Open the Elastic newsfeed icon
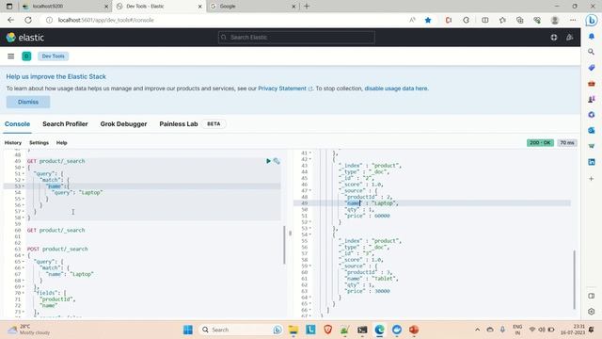The image size is (602, 339). (x=570, y=38)
